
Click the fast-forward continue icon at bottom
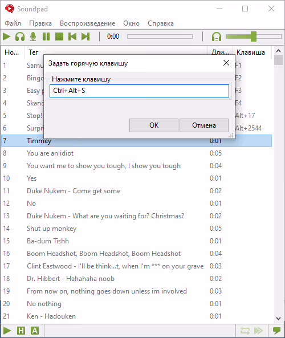coord(258,331)
